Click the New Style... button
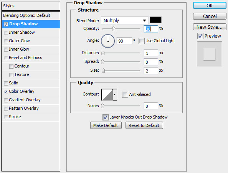Viewport: 228px width, 173px height. 210,27
